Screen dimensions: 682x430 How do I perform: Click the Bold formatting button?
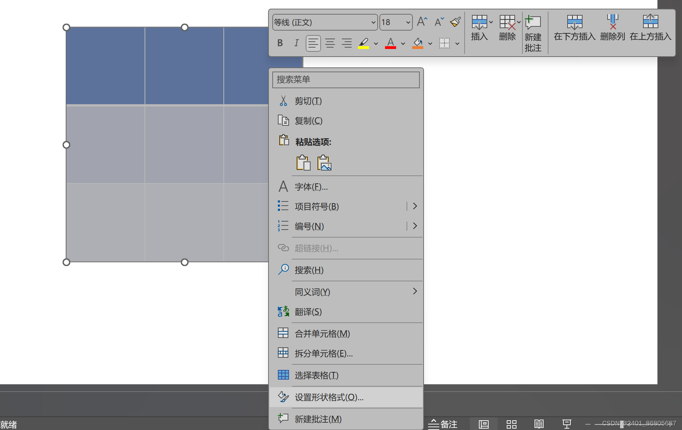point(280,43)
